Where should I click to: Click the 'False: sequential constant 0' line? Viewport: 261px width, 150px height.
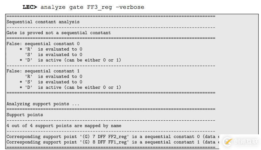[43, 44]
